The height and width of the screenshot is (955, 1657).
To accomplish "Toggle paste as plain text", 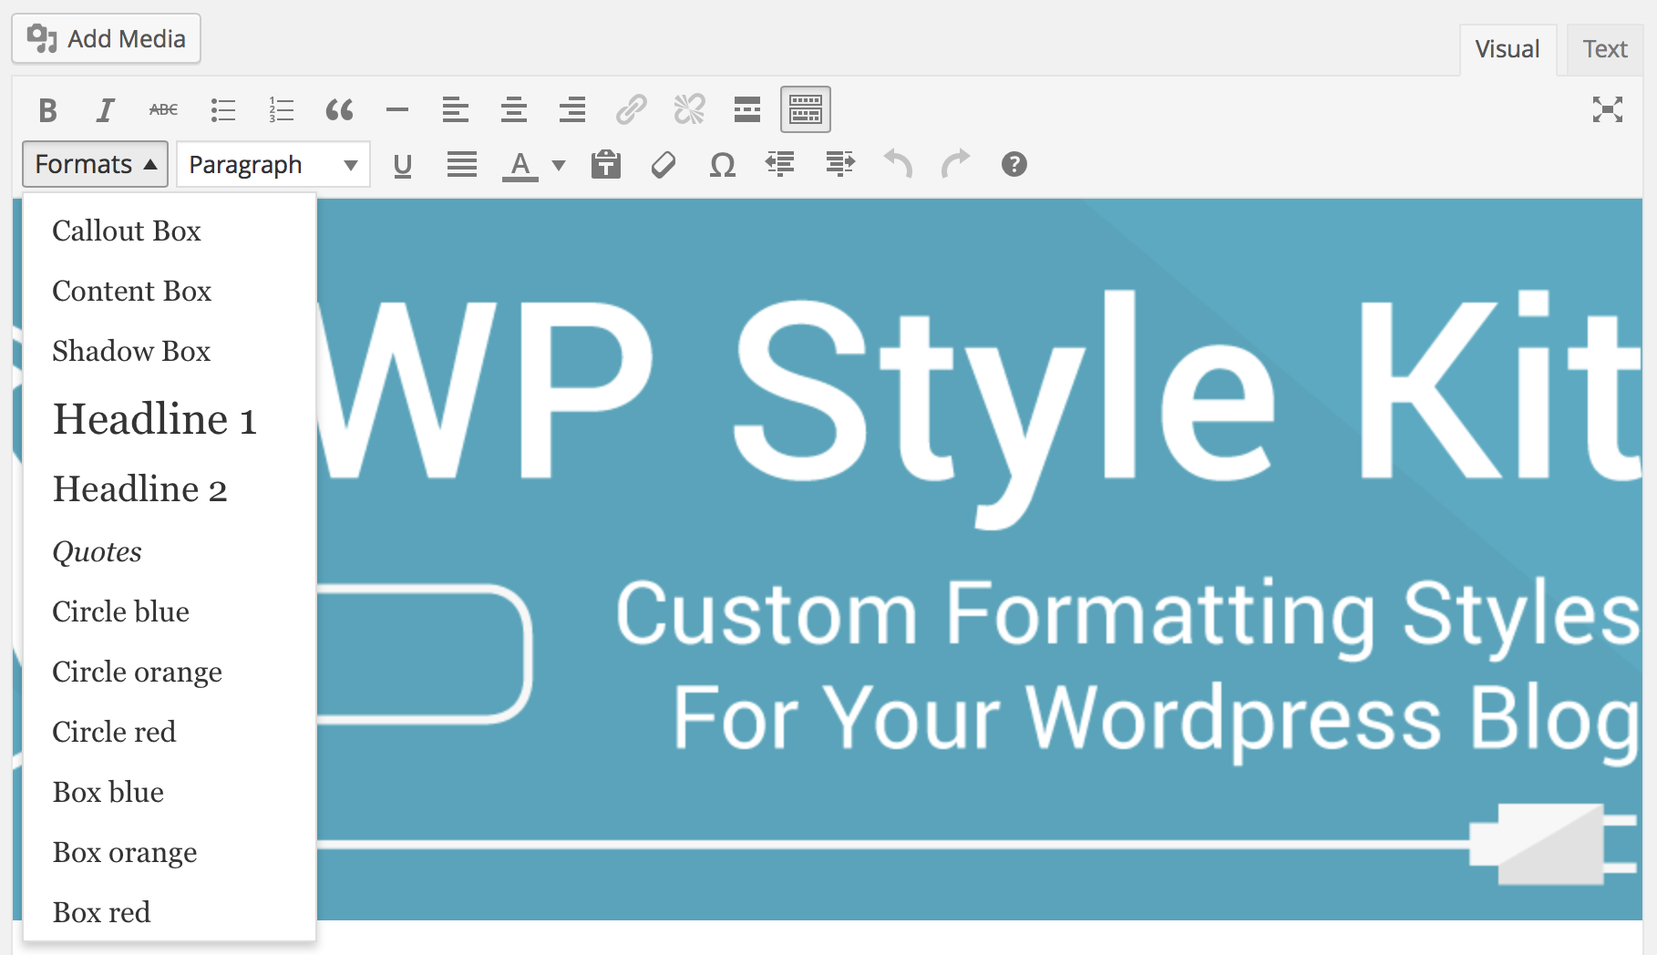I will tap(606, 165).
